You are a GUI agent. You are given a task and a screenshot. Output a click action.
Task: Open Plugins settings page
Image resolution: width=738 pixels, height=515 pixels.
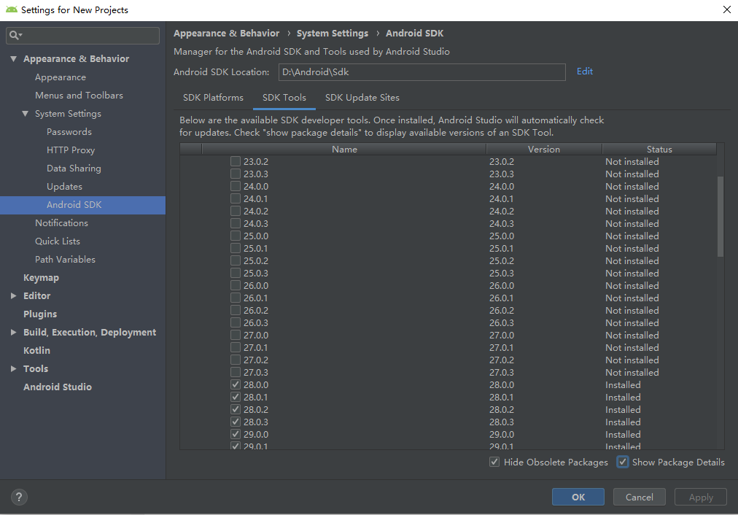[x=40, y=314]
